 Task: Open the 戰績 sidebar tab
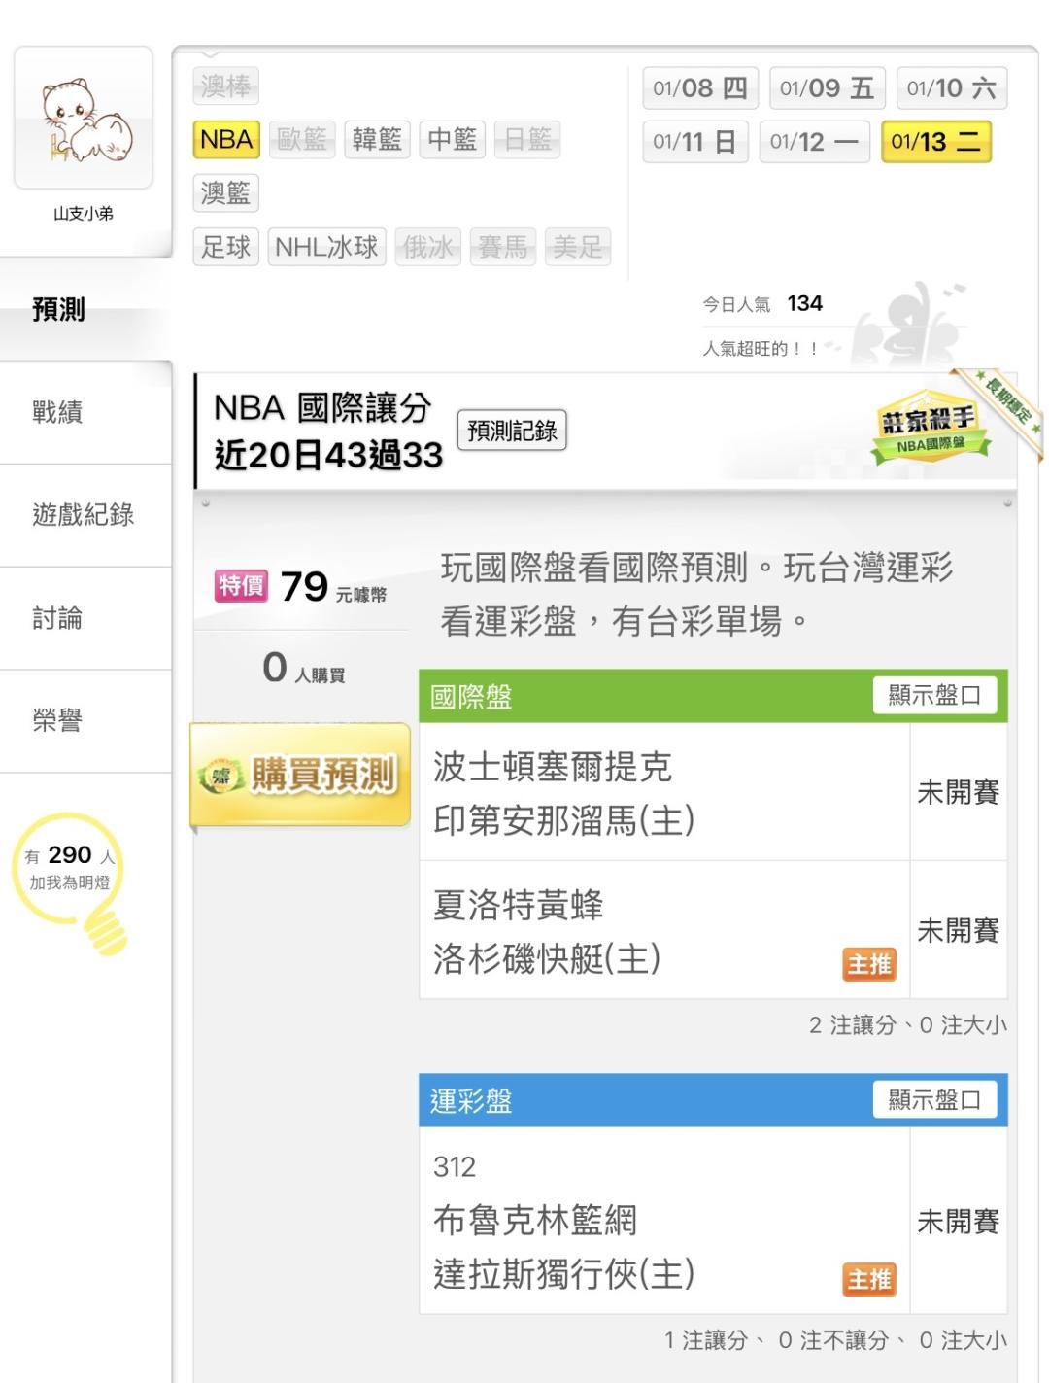[58, 412]
